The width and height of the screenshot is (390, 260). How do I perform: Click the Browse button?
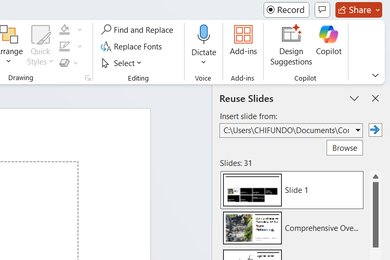344,148
